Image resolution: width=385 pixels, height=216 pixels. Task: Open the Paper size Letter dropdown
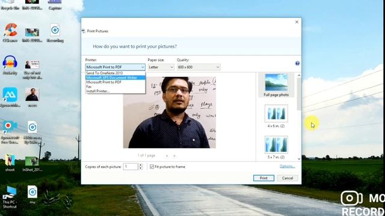(161, 67)
